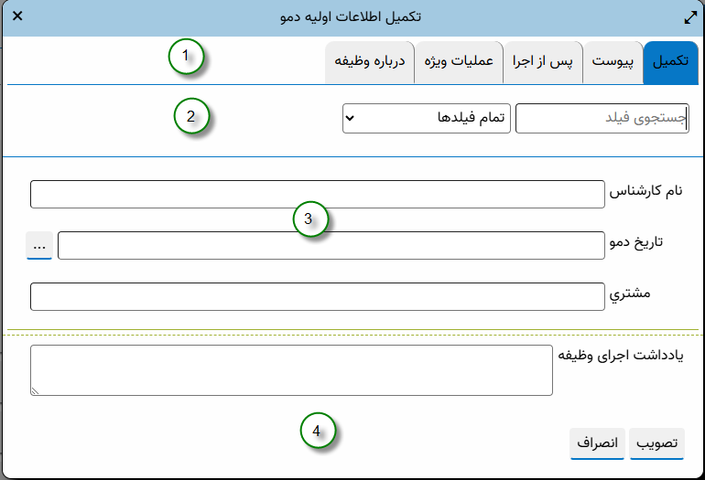Select the مشتري input field
Viewport: 705px width, 480px height.
click(x=317, y=297)
